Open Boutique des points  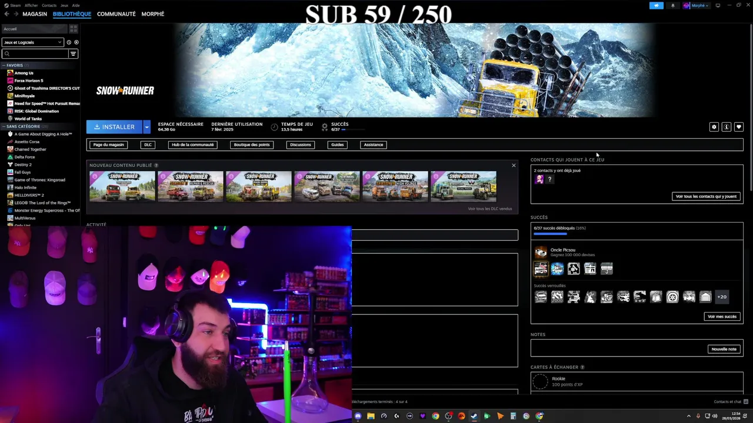click(x=252, y=145)
